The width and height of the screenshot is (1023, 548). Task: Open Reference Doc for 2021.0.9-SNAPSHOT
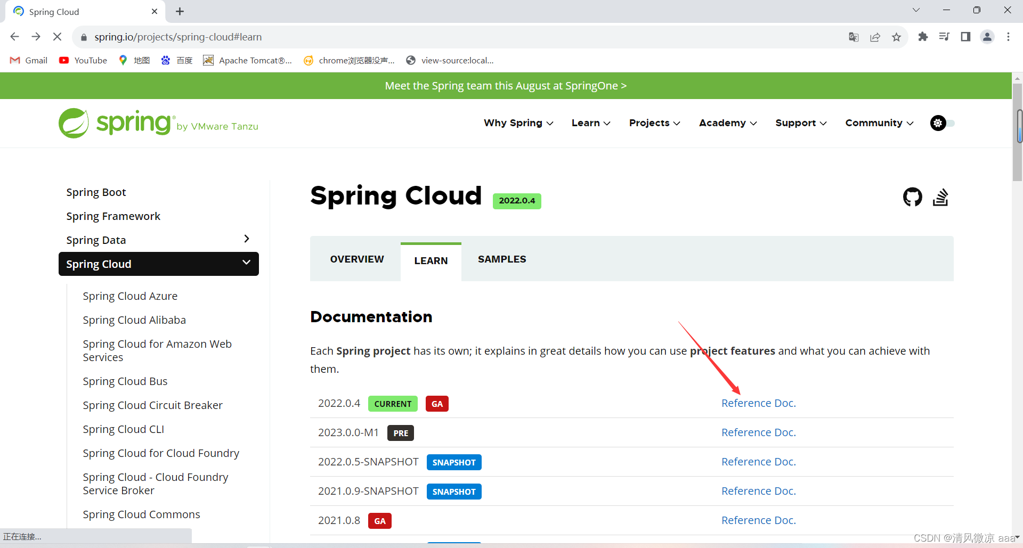point(758,491)
